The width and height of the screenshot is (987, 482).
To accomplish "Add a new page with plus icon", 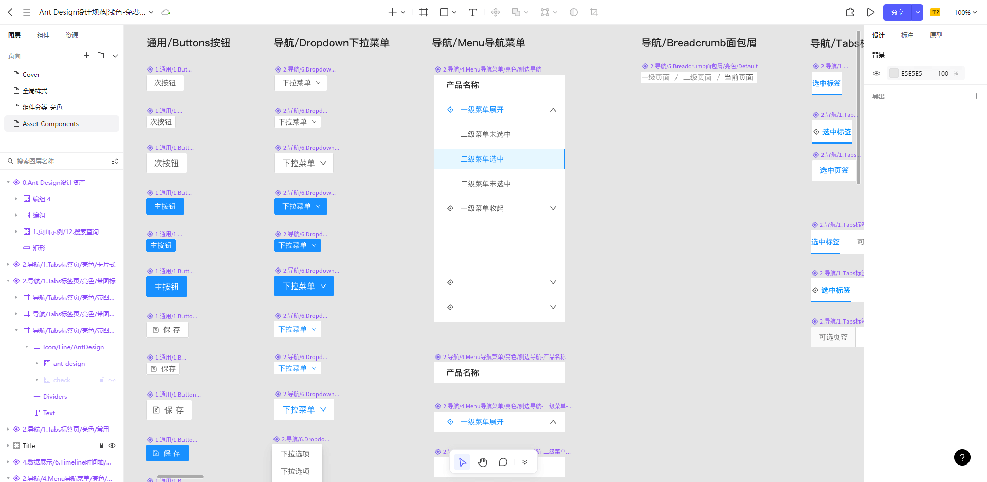I will tap(86, 56).
